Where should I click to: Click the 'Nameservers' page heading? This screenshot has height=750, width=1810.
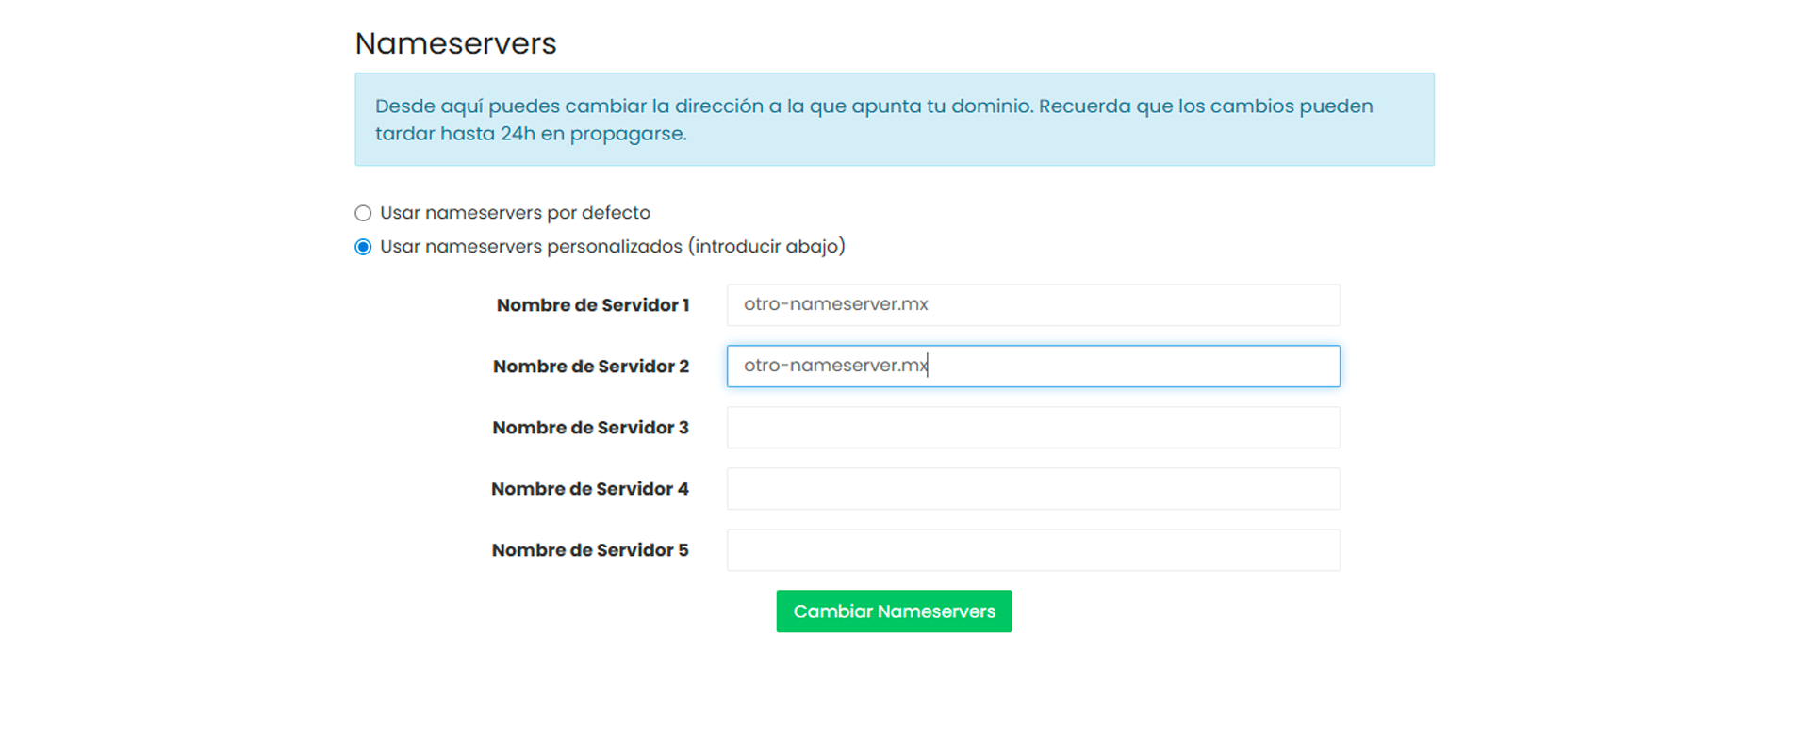pyautogui.click(x=455, y=43)
